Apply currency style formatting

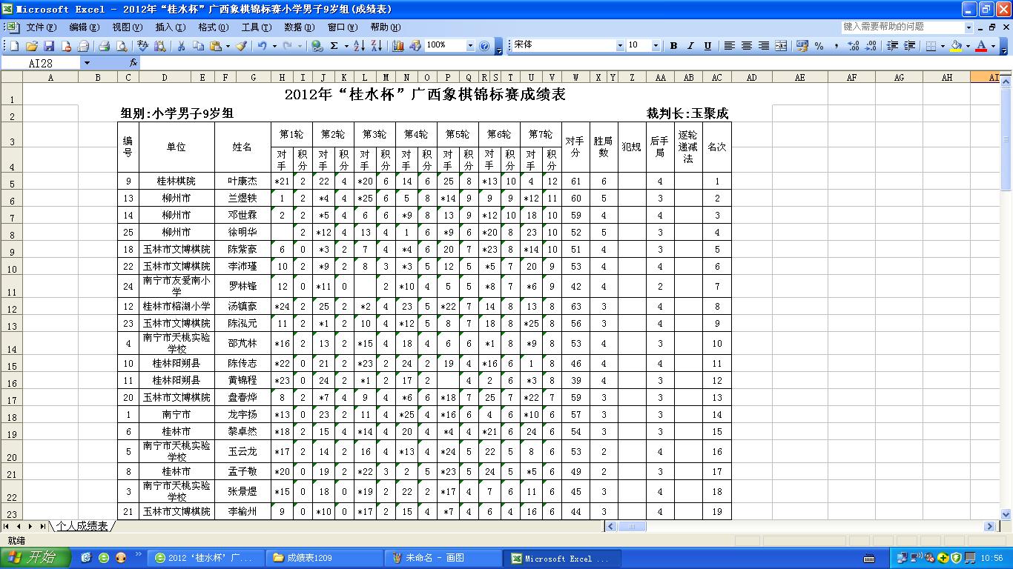coord(802,45)
